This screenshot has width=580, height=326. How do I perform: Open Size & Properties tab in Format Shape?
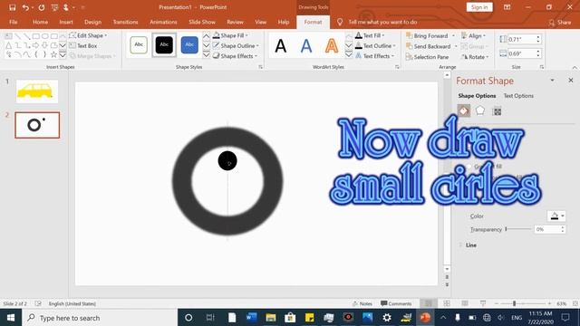point(498,110)
